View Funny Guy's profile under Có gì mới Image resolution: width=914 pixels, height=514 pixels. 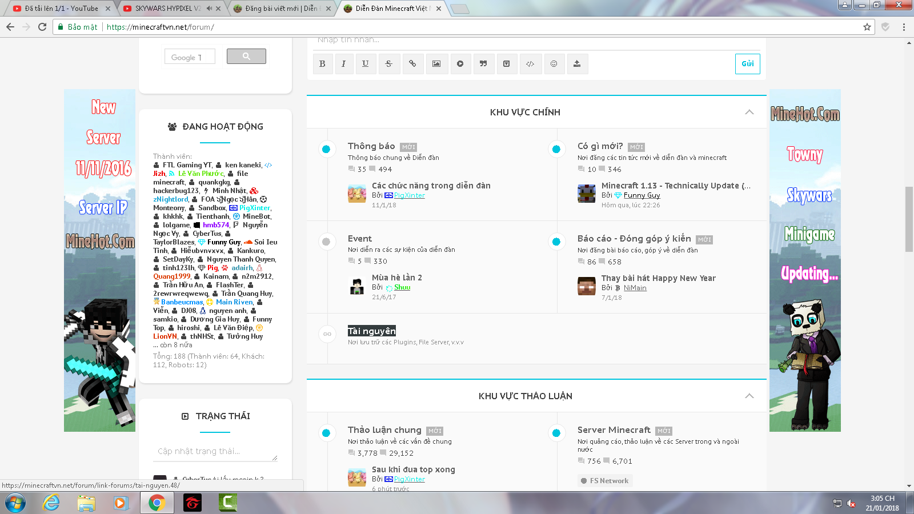(642, 195)
